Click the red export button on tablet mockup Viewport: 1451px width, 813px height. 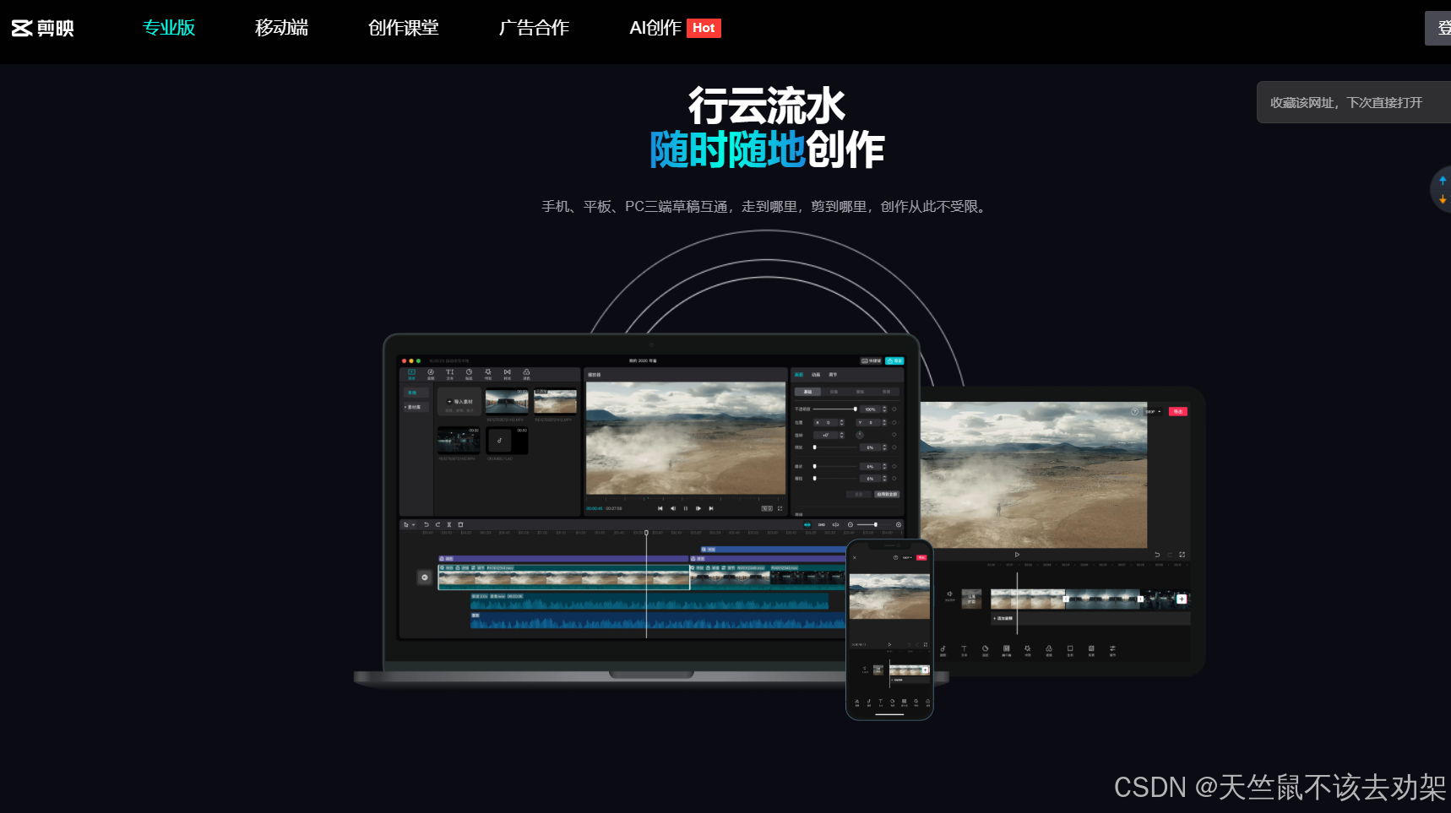click(1178, 411)
